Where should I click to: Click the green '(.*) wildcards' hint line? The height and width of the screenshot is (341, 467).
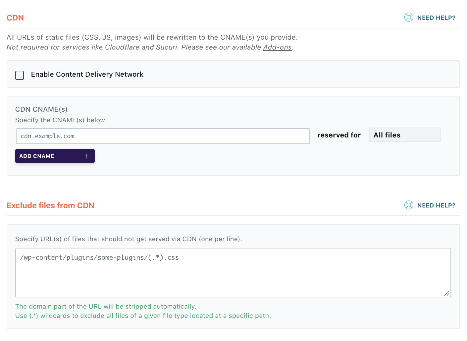pyautogui.click(x=143, y=316)
